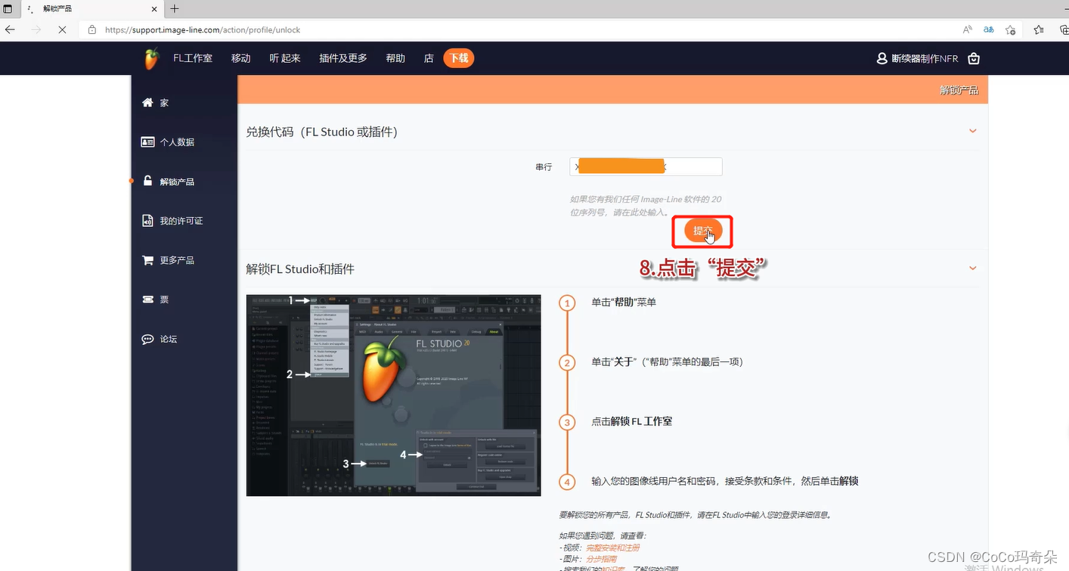The height and width of the screenshot is (571, 1069).
Task: Collapse the 解锁FL Studio和插件 section chevron
Action: pyautogui.click(x=973, y=268)
